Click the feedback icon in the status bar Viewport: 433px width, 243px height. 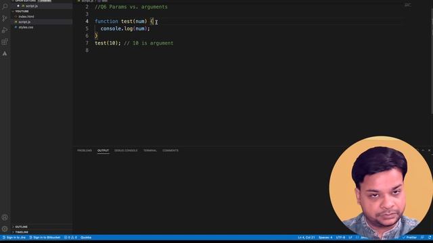(x=422, y=238)
